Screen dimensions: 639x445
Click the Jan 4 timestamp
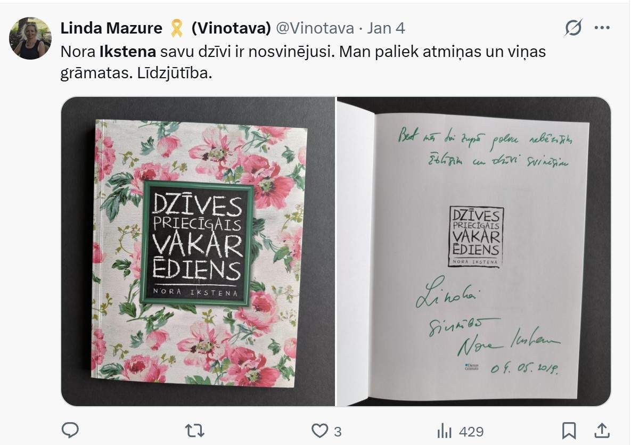386,28
